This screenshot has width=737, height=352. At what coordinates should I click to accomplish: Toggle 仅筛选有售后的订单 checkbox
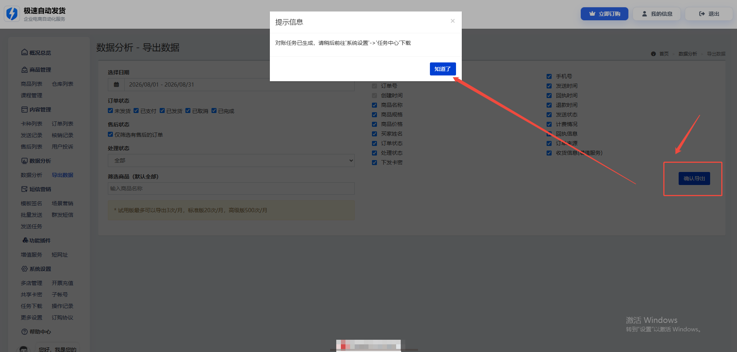[x=111, y=134]
